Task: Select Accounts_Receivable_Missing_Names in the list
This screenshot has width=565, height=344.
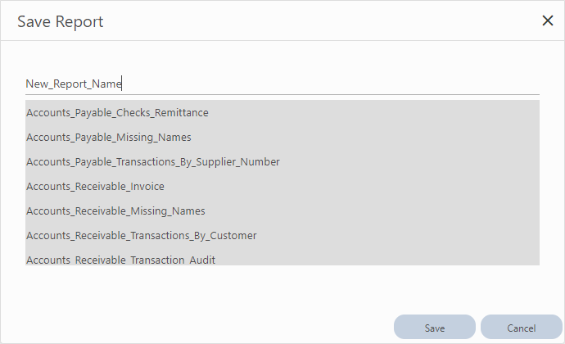Action: point(115,210)
